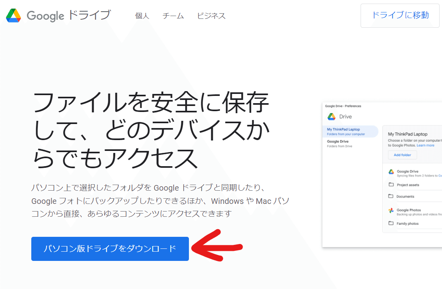
Task: Click Project assets folder icon
Action: pyautogui.click(x=391, y=185)
